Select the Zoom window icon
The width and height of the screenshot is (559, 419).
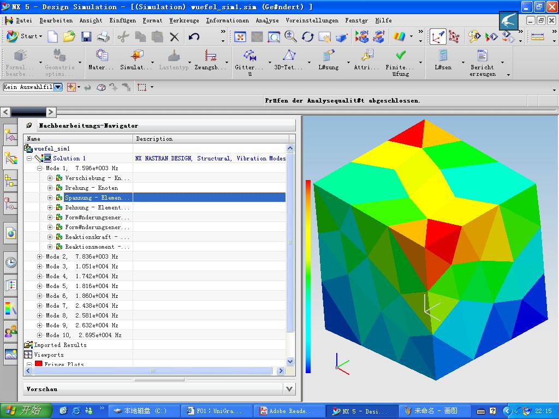pyautogui.click(x=274, y=37)
